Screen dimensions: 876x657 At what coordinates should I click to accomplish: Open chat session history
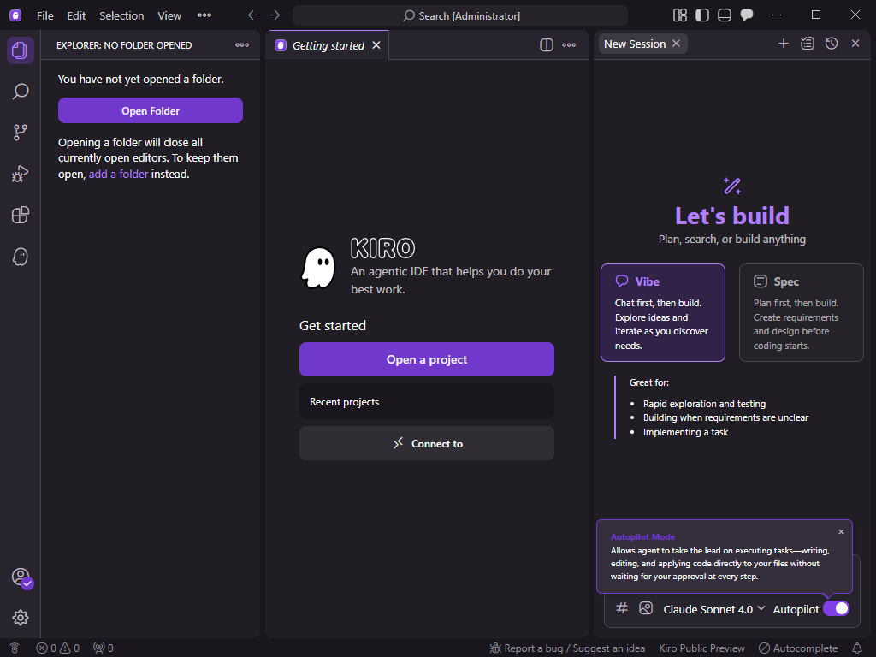pos(832,44)
